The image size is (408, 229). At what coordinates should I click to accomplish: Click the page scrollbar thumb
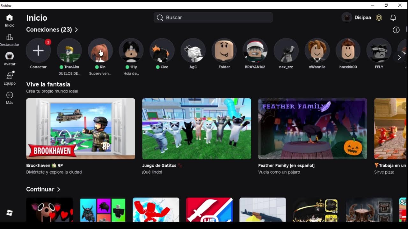[x=407, y=29]
